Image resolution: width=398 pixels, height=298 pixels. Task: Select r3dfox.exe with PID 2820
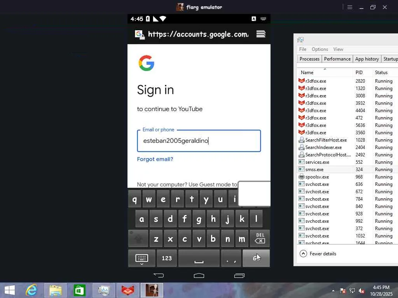347,81
